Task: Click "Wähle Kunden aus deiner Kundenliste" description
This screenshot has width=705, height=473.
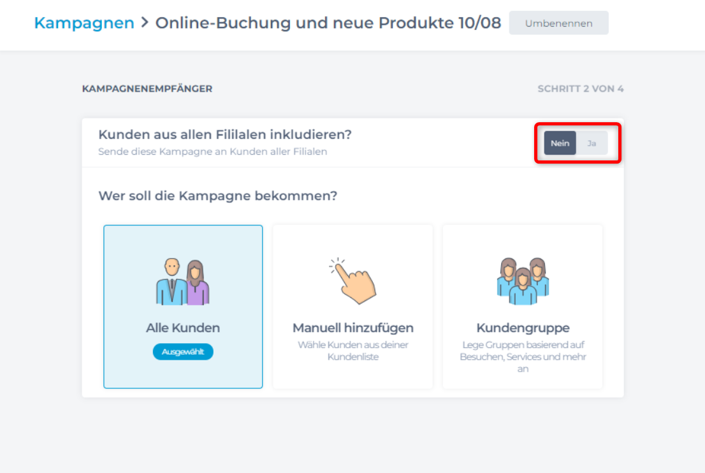Action: [352, 351]
